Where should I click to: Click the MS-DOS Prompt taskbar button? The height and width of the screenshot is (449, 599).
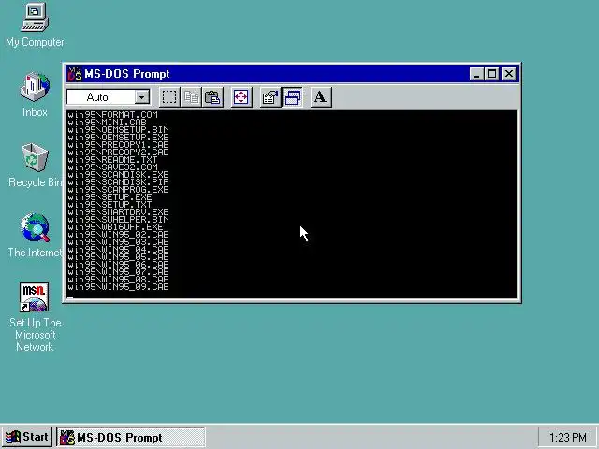[x=131, y=437]
